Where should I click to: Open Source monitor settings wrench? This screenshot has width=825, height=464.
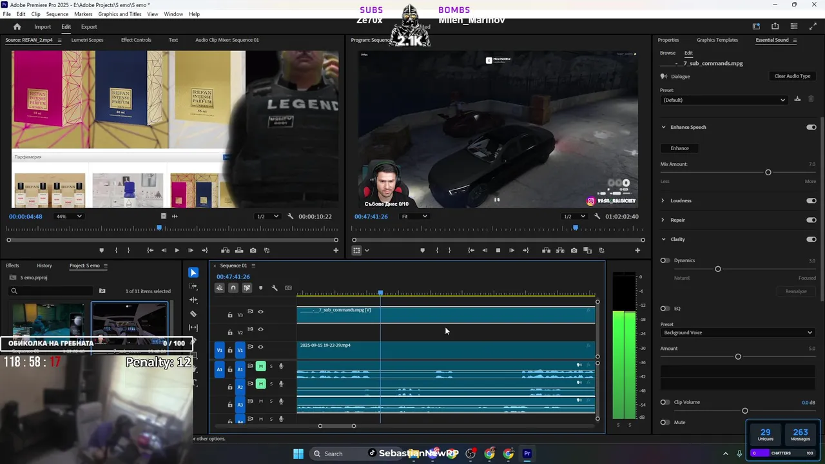(290, 217)
